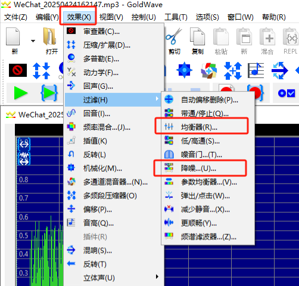Open the 选项(S) menu
The height and width of the screenshot is (286, 299).
207,17
